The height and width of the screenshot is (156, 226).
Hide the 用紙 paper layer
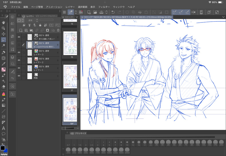[19, 76]
